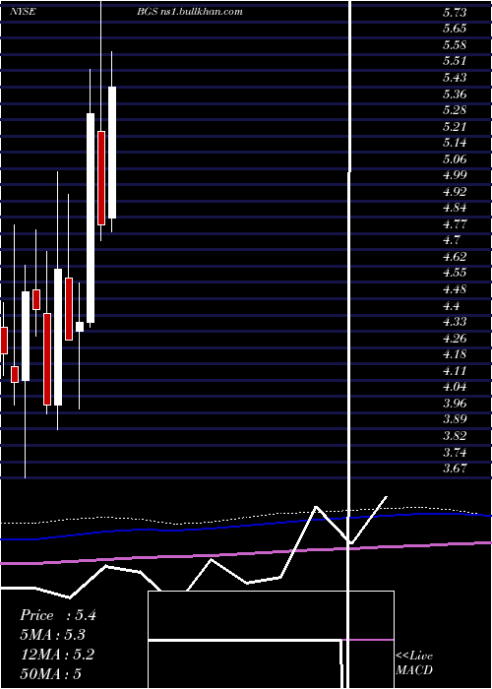Viewport: 492px width, 689px height.
Task: Click the large red candle between the two tall white candles
Action: point(101,178)
